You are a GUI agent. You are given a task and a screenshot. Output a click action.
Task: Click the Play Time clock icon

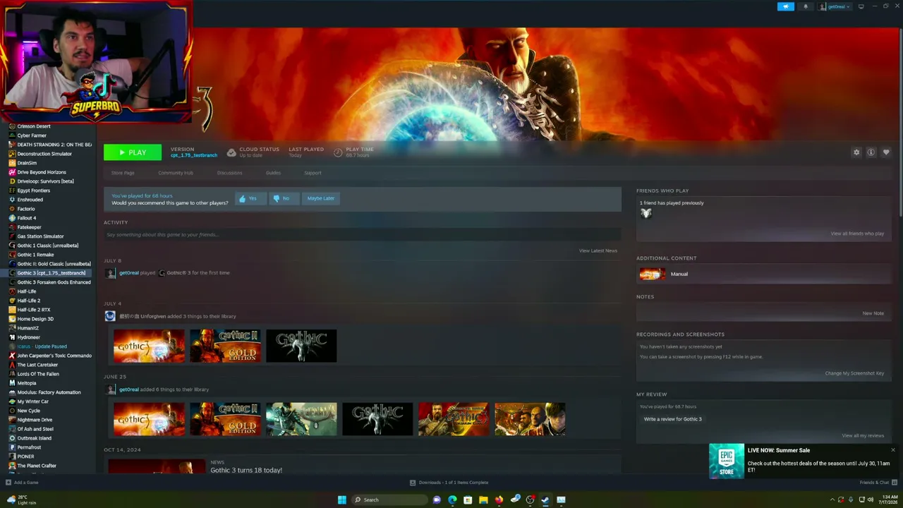[x=338, y=152]
